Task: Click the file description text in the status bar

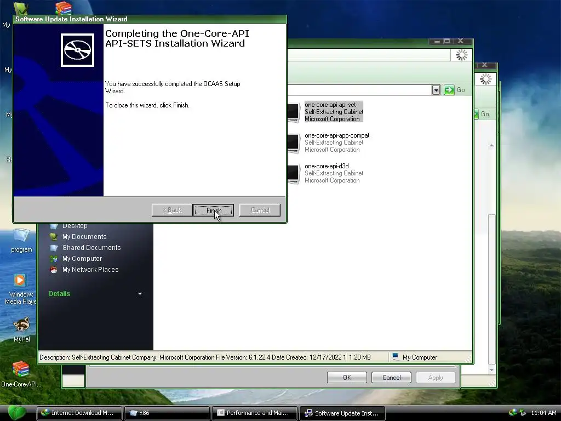Action: pyautogui.click(x=192, y=357)
